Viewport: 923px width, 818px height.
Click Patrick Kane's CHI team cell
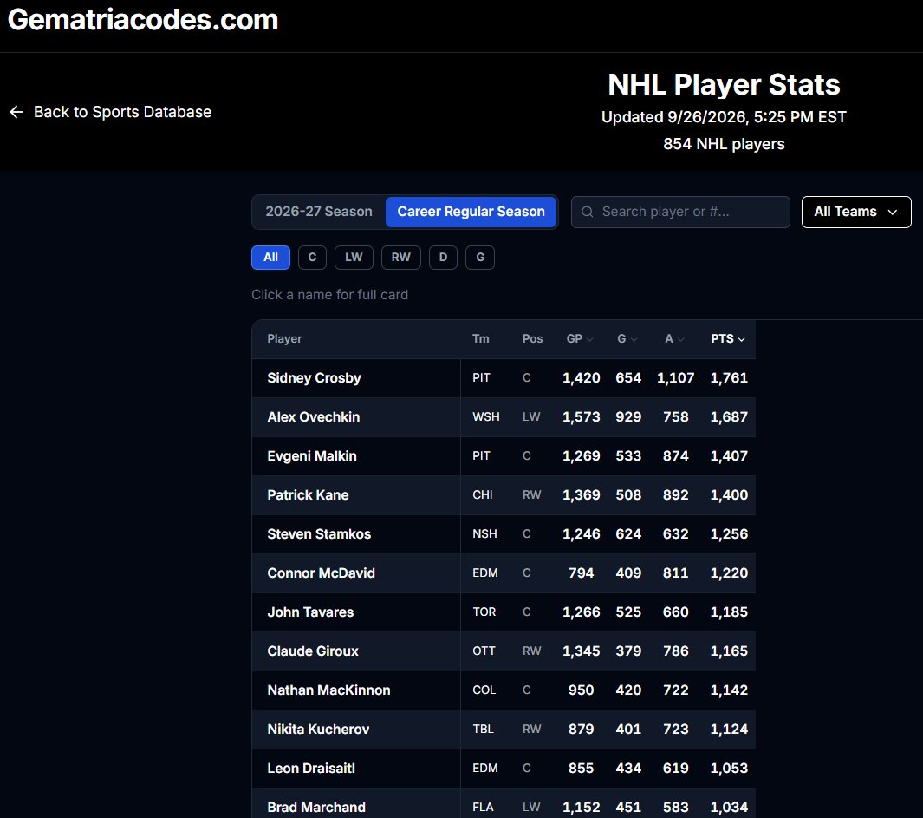(482, 495)
